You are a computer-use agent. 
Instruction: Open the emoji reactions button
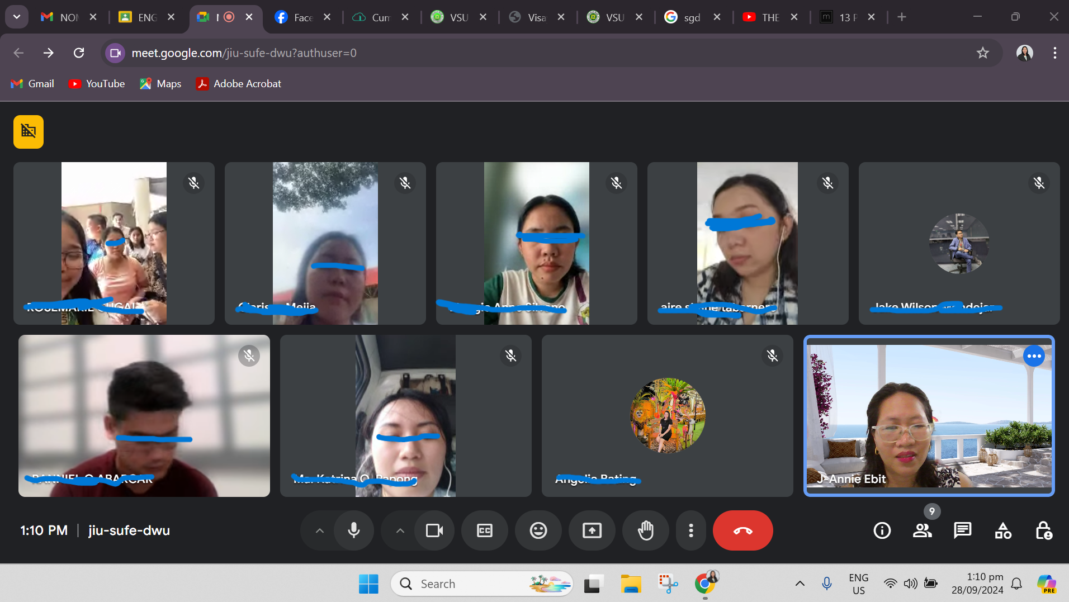(538, 530)
